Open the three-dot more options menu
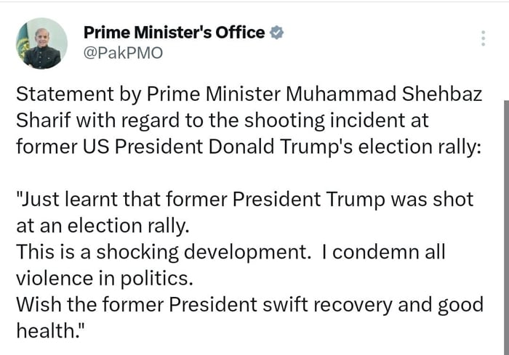Image resolution: width=509 pixels, height=355 pixels. 483,38
